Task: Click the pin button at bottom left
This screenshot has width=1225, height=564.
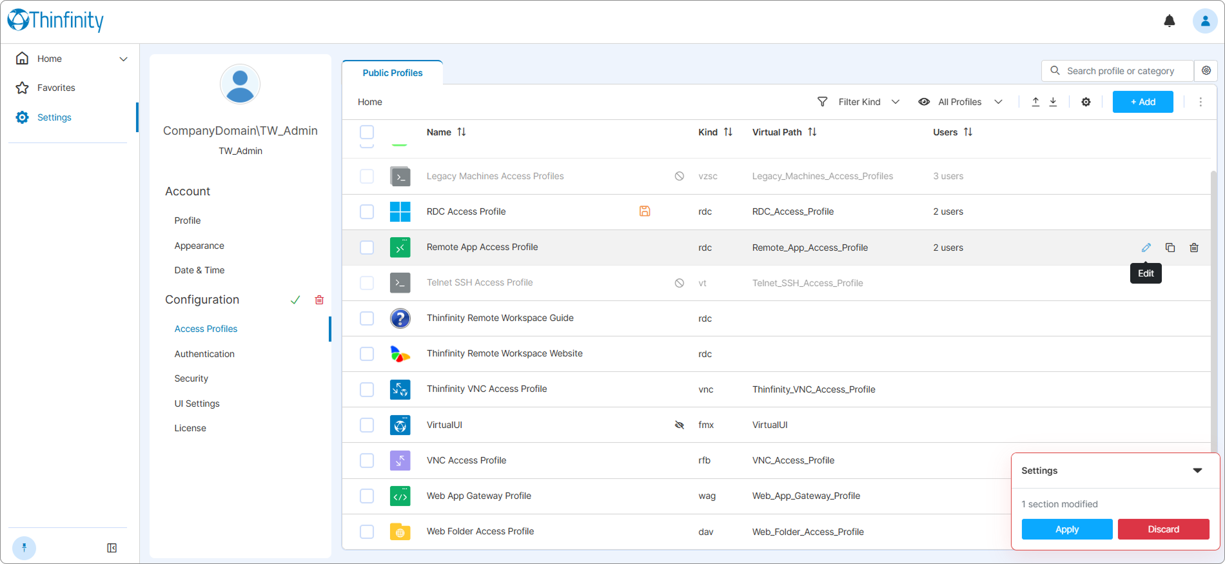Action: point(24,548)
